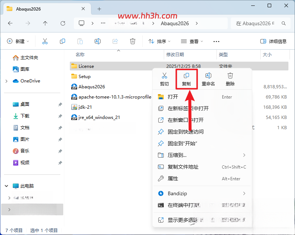Open Downloads (下载) in quick access
This screenshot has width=295, height=235.
(x=21, y=116)
